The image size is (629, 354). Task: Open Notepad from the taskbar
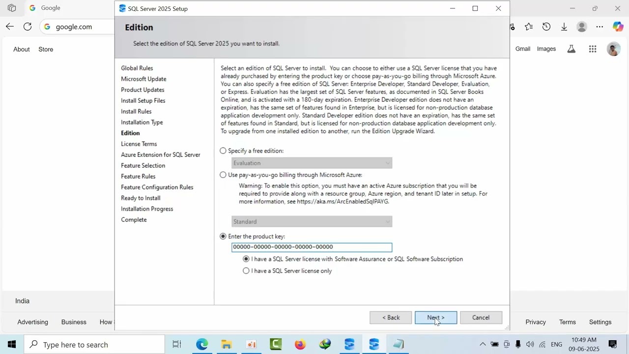click(x=399, y=344)
